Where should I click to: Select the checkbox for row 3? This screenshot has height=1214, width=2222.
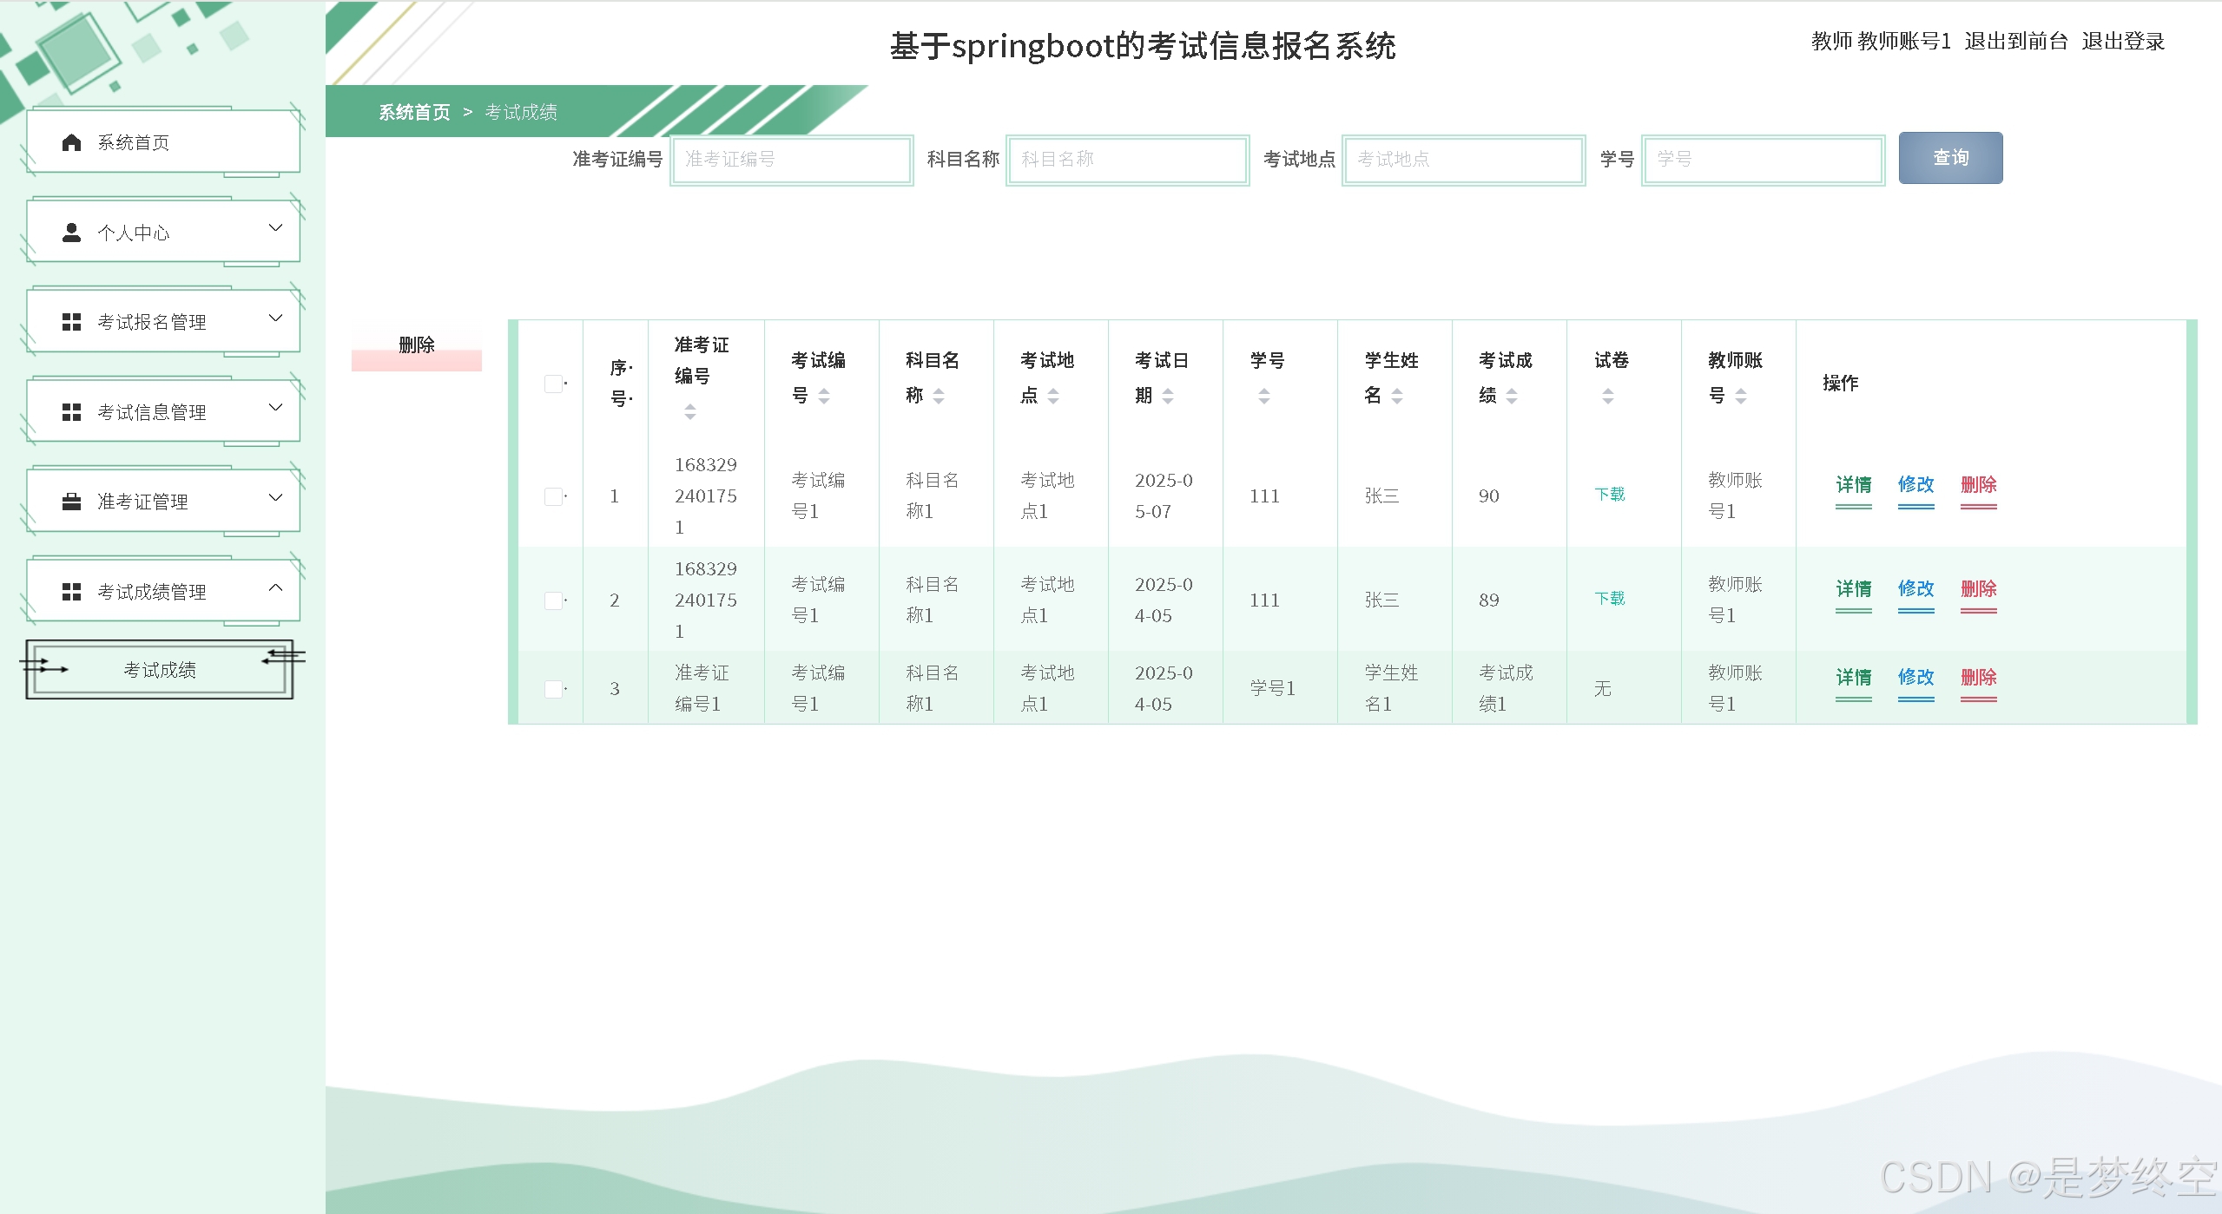click(553, 689)
